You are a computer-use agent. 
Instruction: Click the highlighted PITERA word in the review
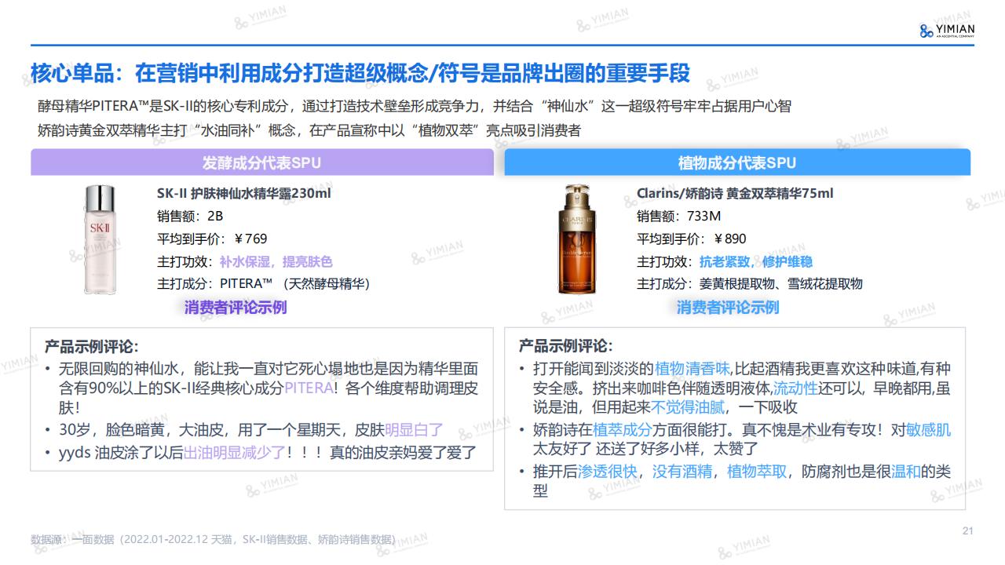click(x=309, y=388)
